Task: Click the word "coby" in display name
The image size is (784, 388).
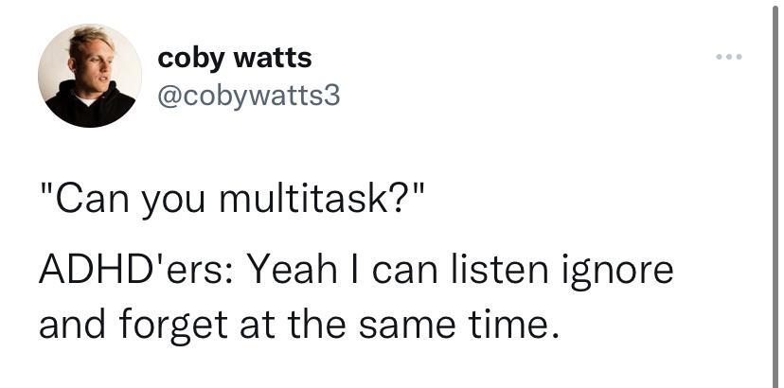Action: 191,60
